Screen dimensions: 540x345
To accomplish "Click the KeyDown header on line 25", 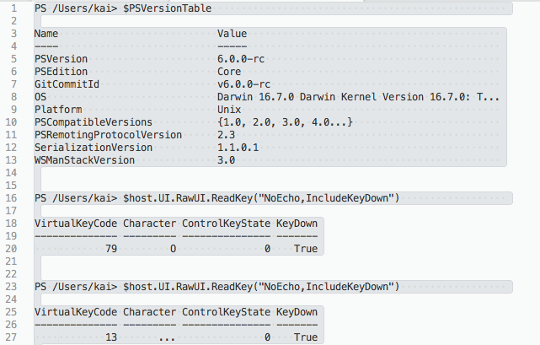I will click(x=297, y=312).
